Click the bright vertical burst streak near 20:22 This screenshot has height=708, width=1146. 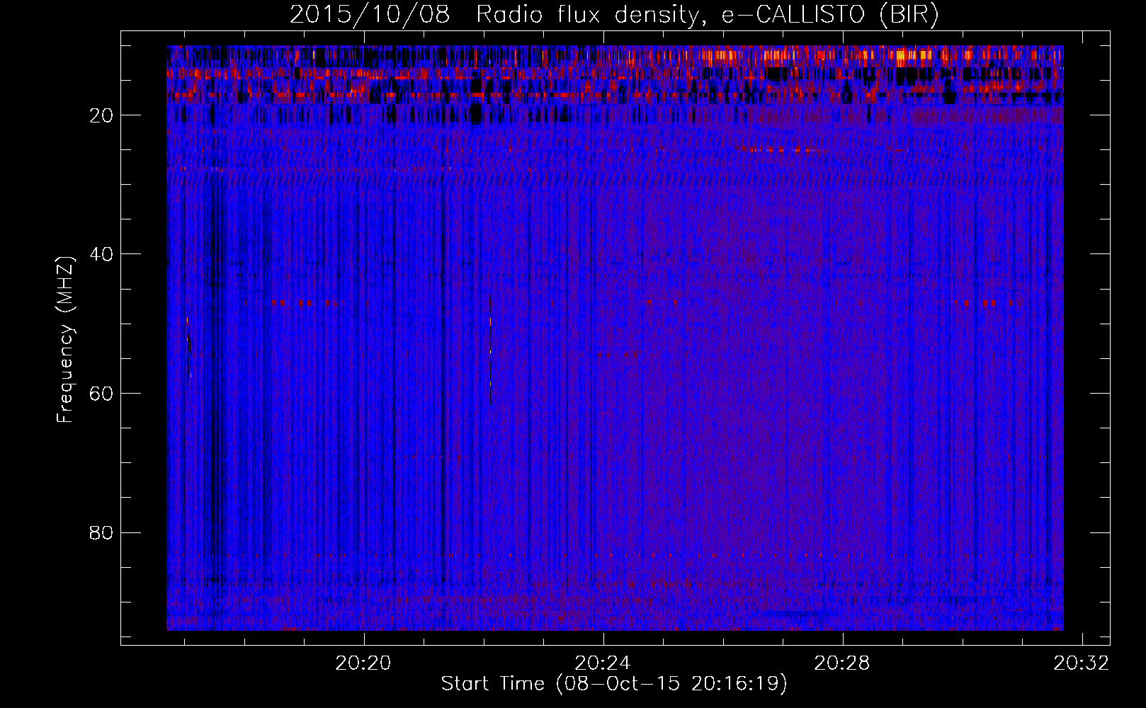(x=490, y=350)
